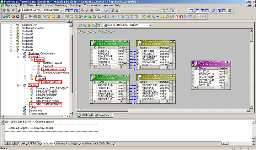Image resolution: width=256 pixels, height=150 pixels.
Task: Click the Aggregator sigma transformation icon
Action: point(53,16)
